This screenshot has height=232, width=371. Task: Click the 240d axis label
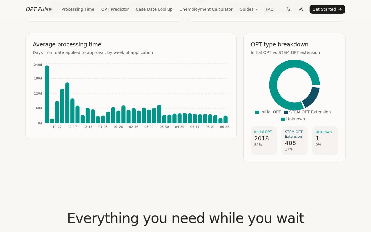[38, 65]
